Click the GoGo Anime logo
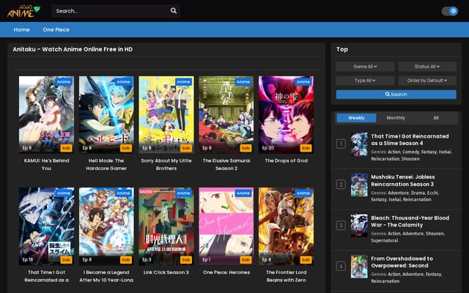Screen dimensions: 469x293 [23, 11]
